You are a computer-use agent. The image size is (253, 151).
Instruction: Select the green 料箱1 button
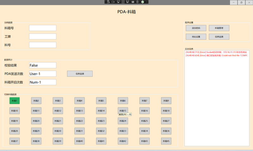[x=15, y=101]
